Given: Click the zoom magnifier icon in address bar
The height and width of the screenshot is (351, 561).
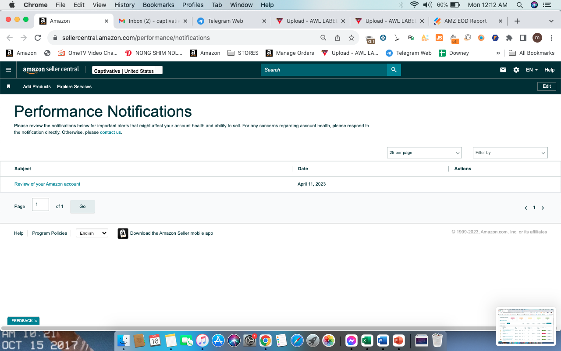Looking at the screenshot, I should pos(323,38).
